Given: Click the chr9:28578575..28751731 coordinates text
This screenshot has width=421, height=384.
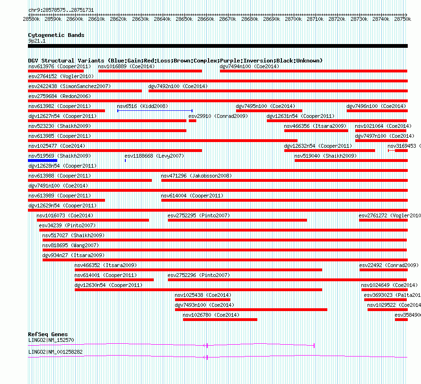Looking at the screenshot, I should point(61,10).
